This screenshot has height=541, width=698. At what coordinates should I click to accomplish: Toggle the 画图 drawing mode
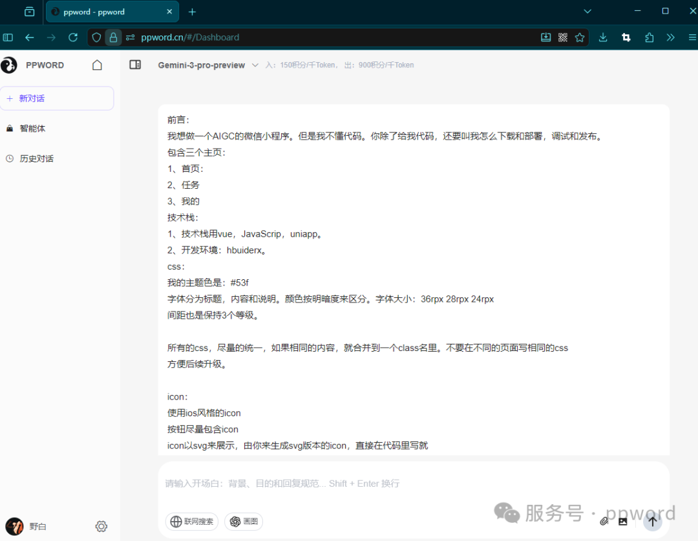pos(244,521)
